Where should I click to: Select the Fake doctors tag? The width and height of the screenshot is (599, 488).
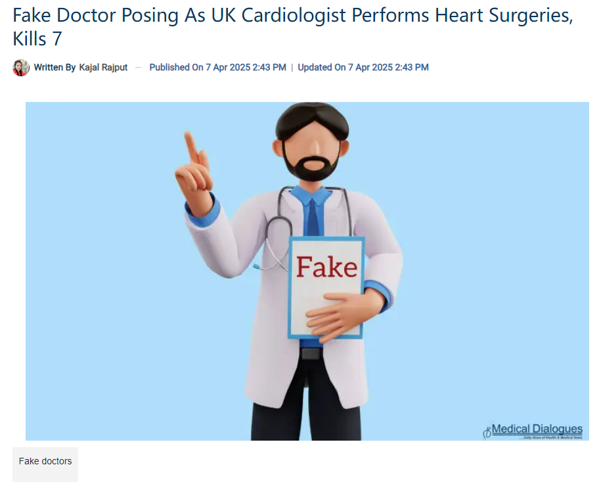coord(45,461)
